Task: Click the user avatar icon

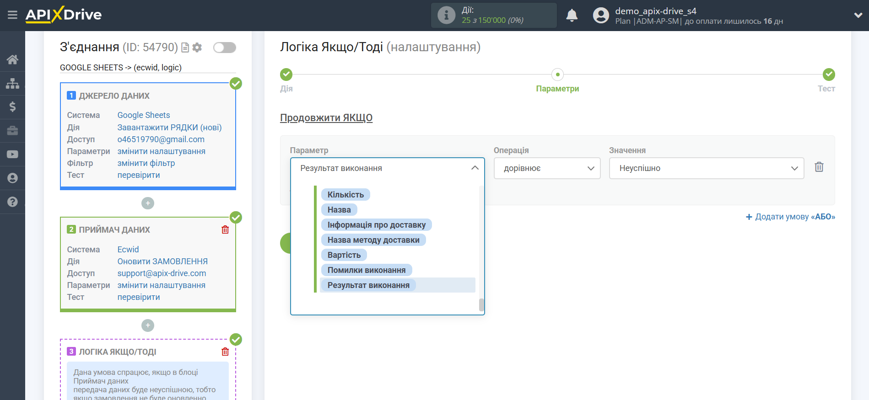Action: click(x=601, y=15)
